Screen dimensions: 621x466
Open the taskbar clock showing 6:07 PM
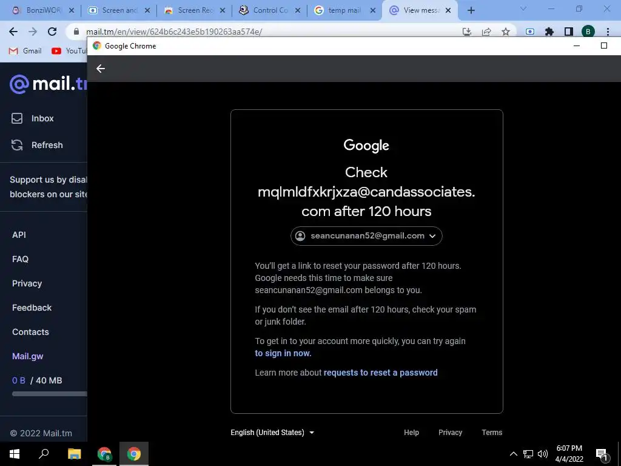(569, 454)
